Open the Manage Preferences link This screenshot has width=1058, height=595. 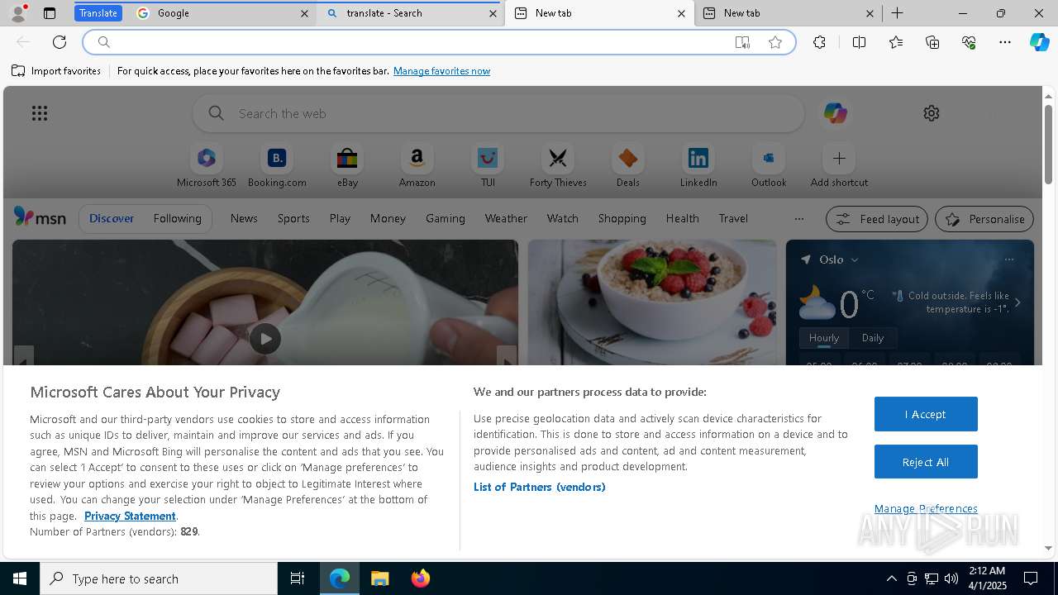[926, 508]
